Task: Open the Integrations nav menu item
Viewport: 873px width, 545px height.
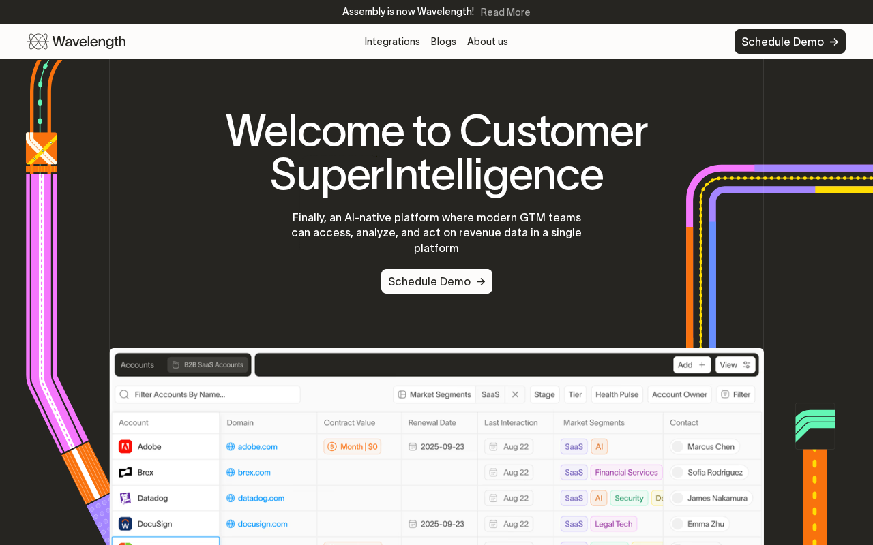Action: (392, 42)
